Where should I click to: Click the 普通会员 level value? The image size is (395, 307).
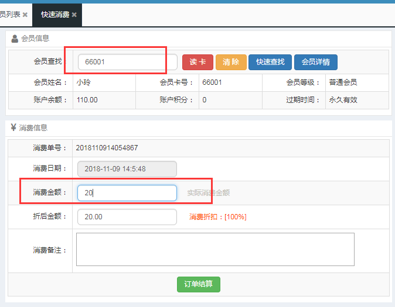343,82
